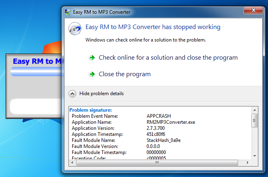This screenshot has height=177, width=268.
Task: Click blue progress bar in background converter window
Action: 36,71
